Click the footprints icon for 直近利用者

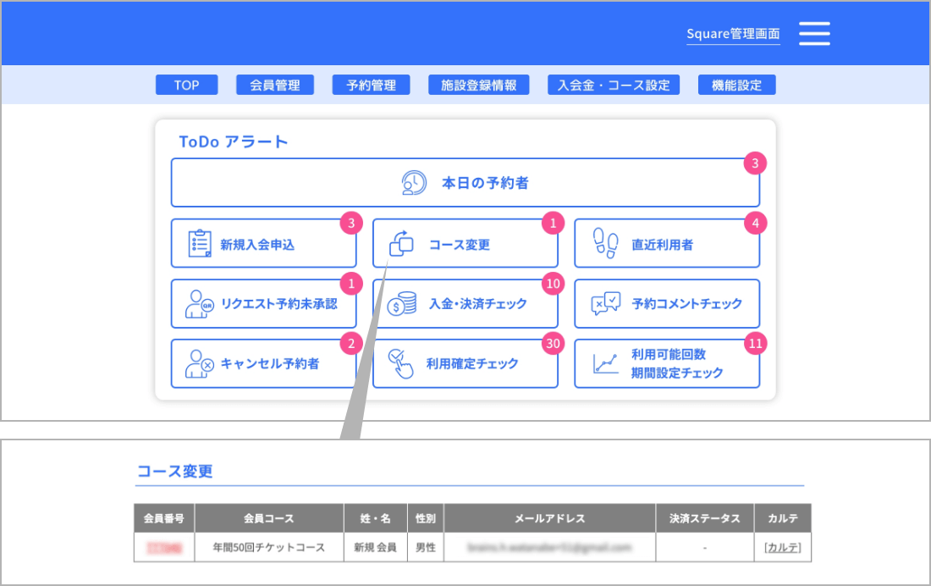604,244
